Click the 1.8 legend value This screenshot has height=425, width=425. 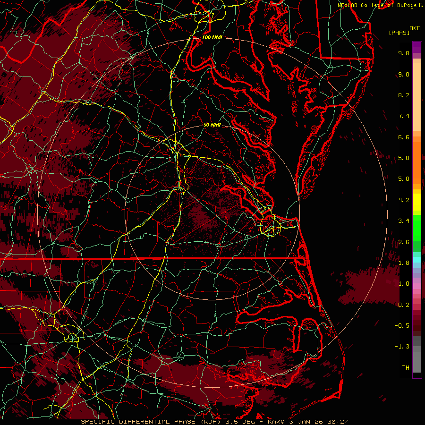(x=404, y=263)
